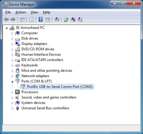Click the blue Help question mark icon
The width and height of the screenshot is (143, 134).
pyautogui.click(x=41, y=20)
